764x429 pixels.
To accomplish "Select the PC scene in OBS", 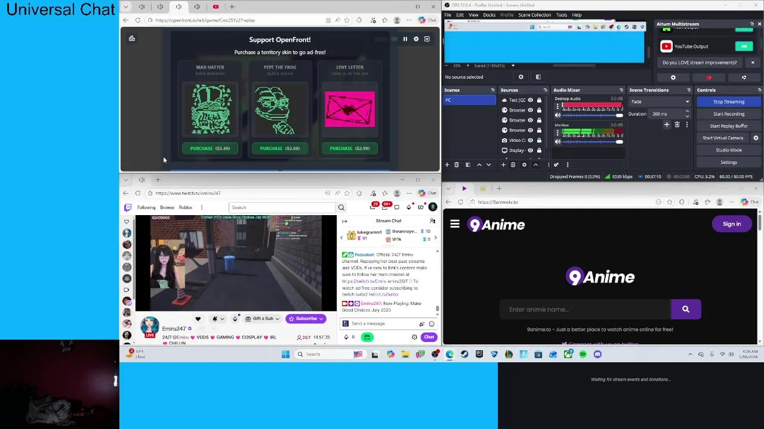I will 470,100.
